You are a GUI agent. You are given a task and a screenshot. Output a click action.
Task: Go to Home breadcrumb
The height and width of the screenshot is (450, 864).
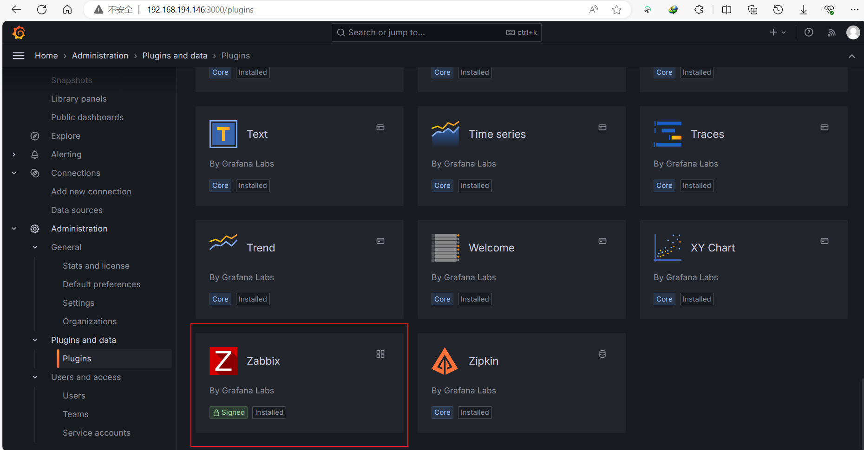46,56
